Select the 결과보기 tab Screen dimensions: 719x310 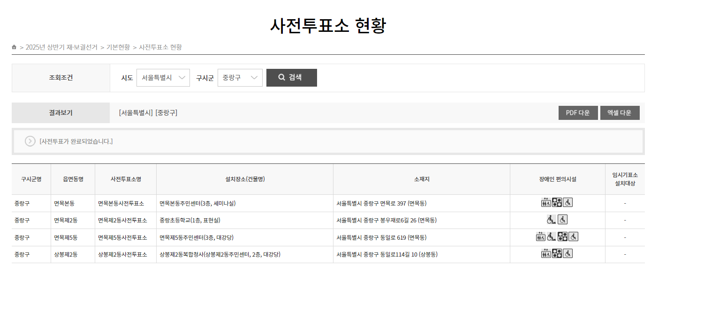pos(61,112)
